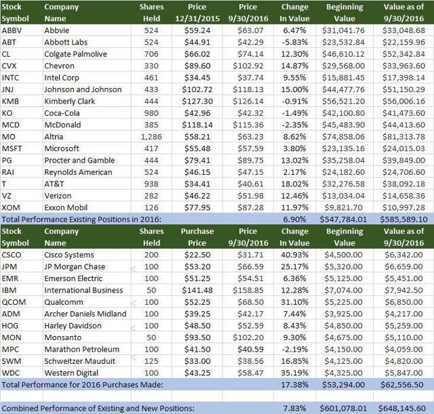This screenshot has width=434, height=414.
Task: Click Chevron 12/31/2015 price $89.60
Action: point(197,66)
